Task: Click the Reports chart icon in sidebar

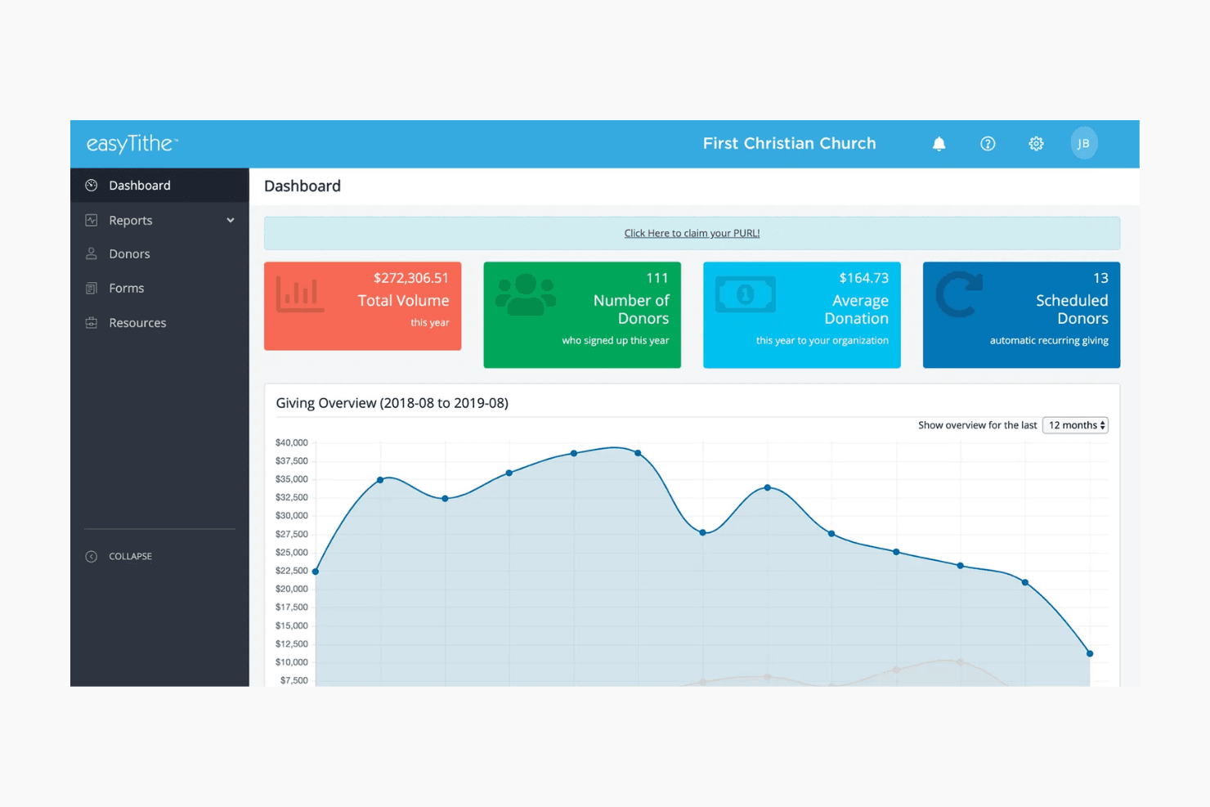Action: pyautogui.click(x=92, y=221)
